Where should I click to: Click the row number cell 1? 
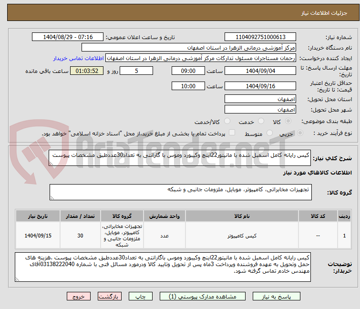(x=344, y=236)
